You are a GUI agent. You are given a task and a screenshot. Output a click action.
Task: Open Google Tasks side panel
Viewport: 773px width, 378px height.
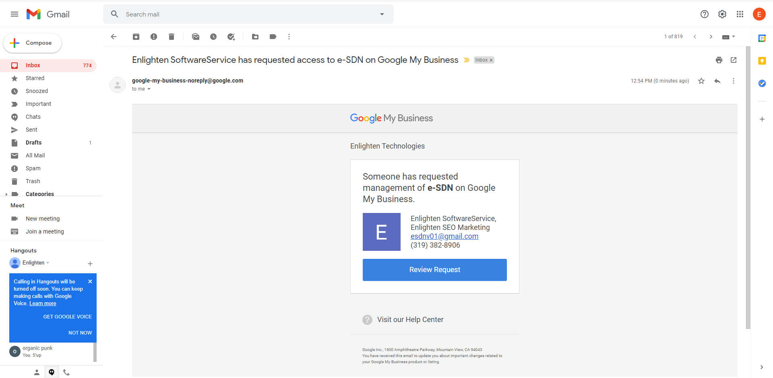(x=762, y=83)
